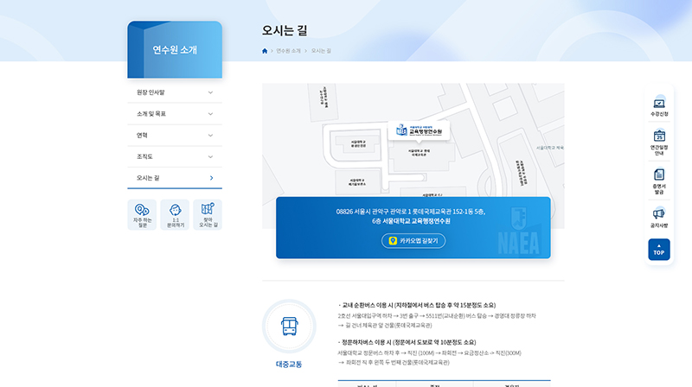This screenshot has height=387, width=692.
Task: Select 조직도 in the sidebar menu
Action: click(x=175, y=156)
